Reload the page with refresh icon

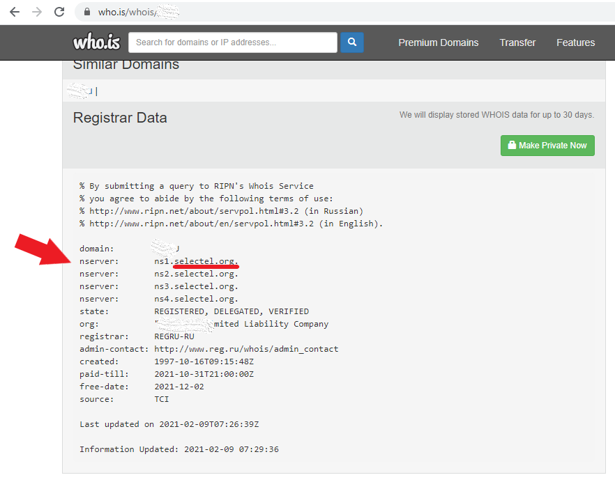[x=59, y=12]
